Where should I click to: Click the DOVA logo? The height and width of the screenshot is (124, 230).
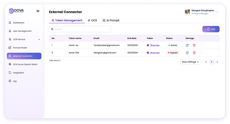click(16, 11)
